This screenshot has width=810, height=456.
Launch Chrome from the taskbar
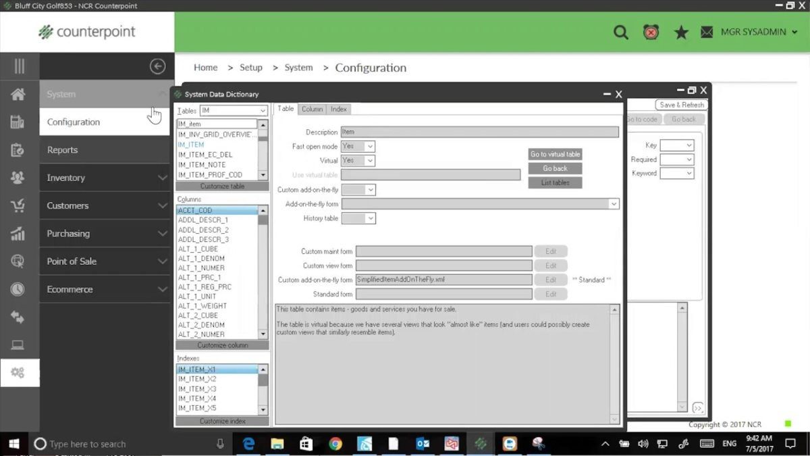[x=335, y=444]
